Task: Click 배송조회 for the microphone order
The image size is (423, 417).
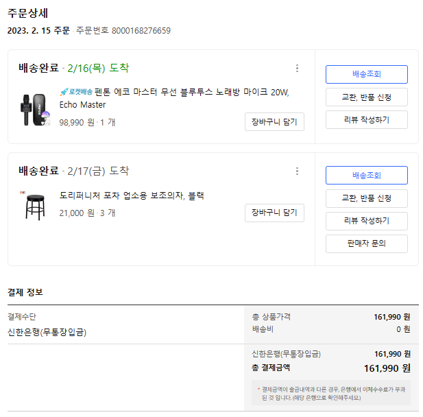Action: (366, 74)
